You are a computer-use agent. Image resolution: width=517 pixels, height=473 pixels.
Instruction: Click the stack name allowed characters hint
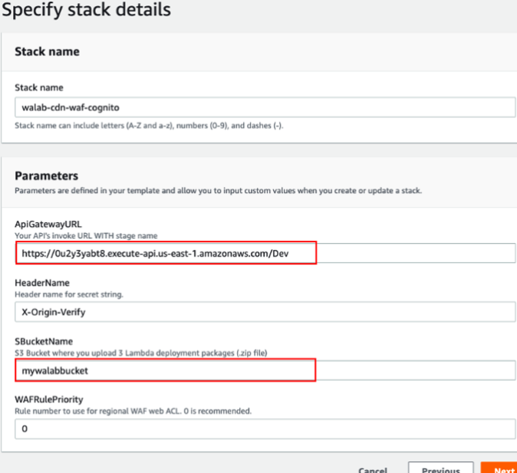click(149, 126)
